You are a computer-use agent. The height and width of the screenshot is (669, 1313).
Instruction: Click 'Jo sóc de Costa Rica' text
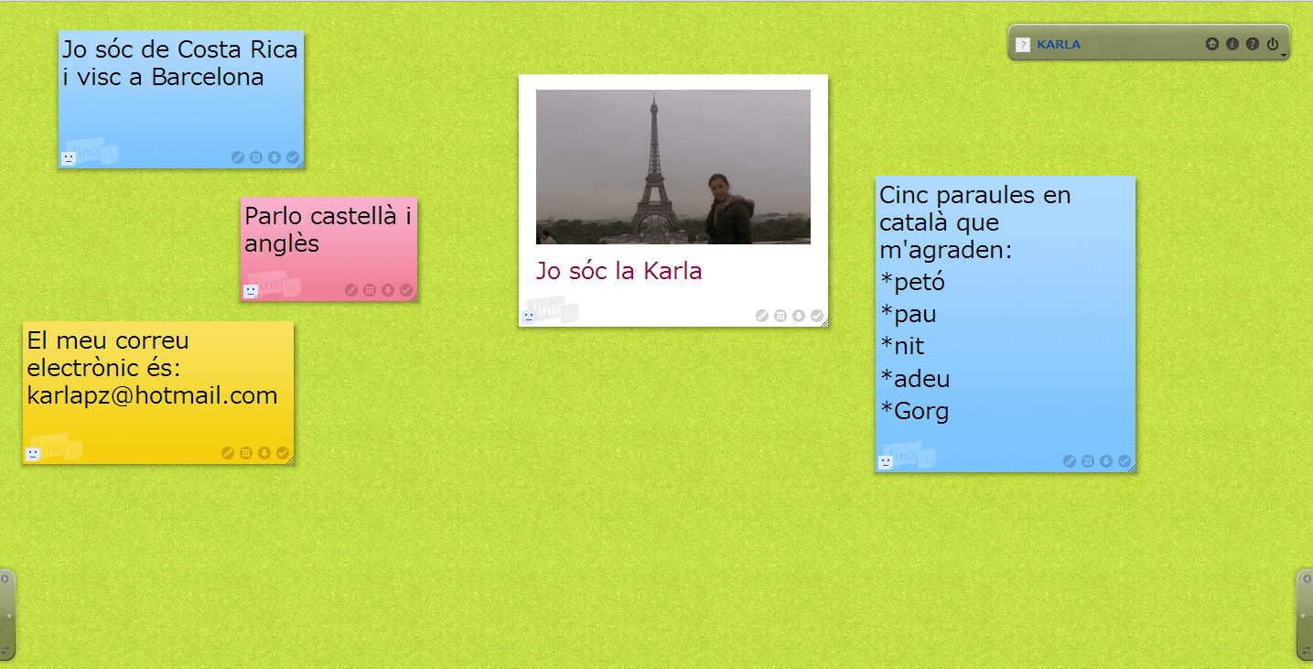point(180,49)
